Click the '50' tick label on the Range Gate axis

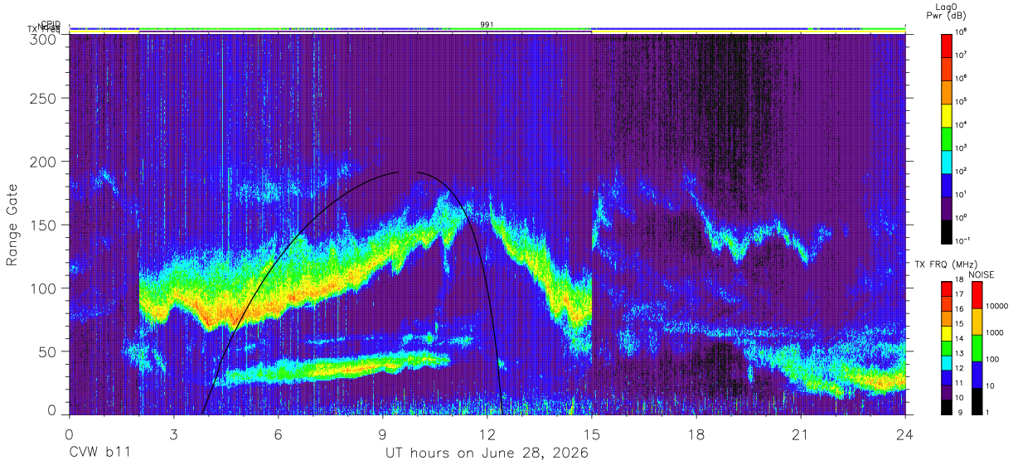pos(48,351)
